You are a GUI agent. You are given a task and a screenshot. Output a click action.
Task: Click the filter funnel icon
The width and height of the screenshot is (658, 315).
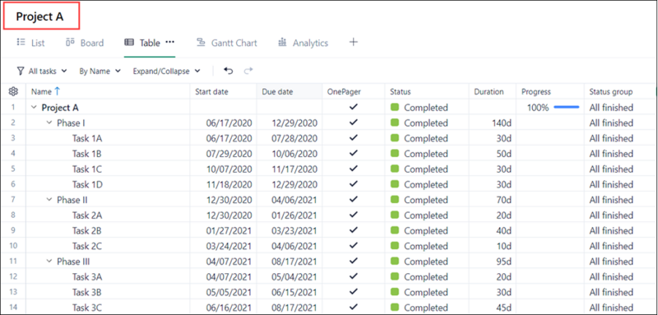pos(20,71)
